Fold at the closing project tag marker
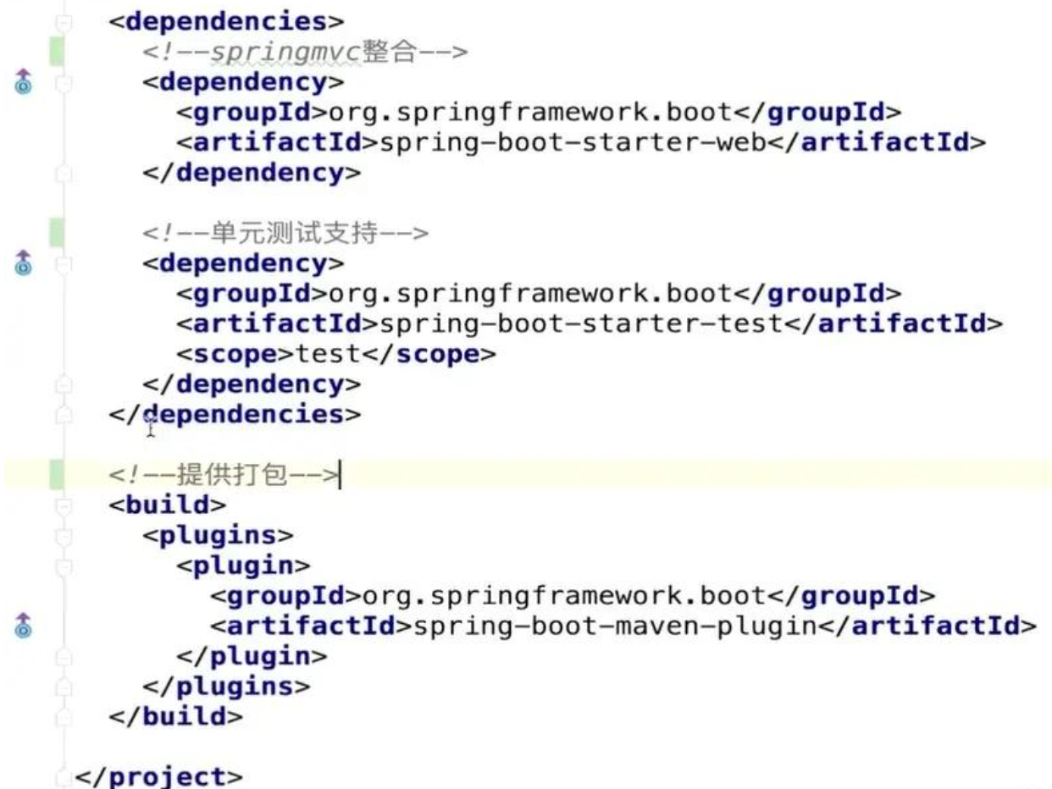1052x789 pixels. point(61,776)
